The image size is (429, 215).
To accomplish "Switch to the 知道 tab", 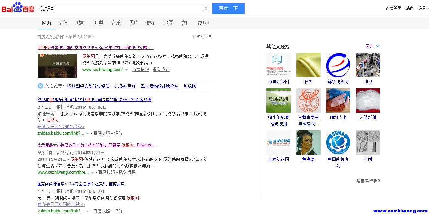I will pos(98,23).
